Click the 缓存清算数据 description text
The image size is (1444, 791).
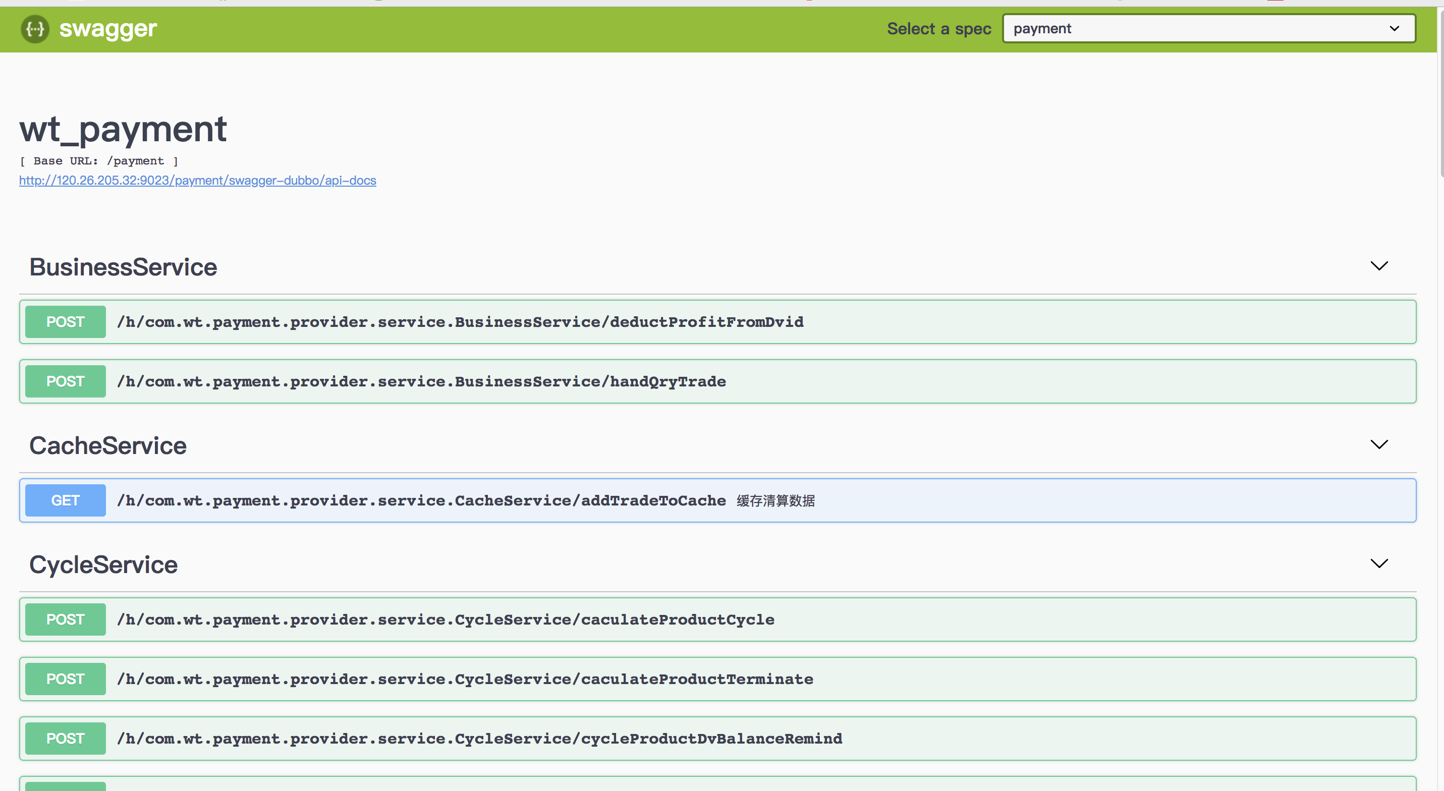pyautogui.click(x=776, y=501)
